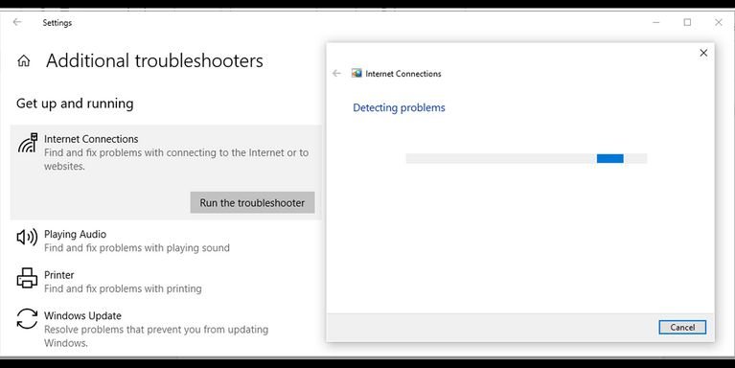The image size is (735, 368).
Task: Click 'Find and fix problems with printing'
Action: coord(123,288)
